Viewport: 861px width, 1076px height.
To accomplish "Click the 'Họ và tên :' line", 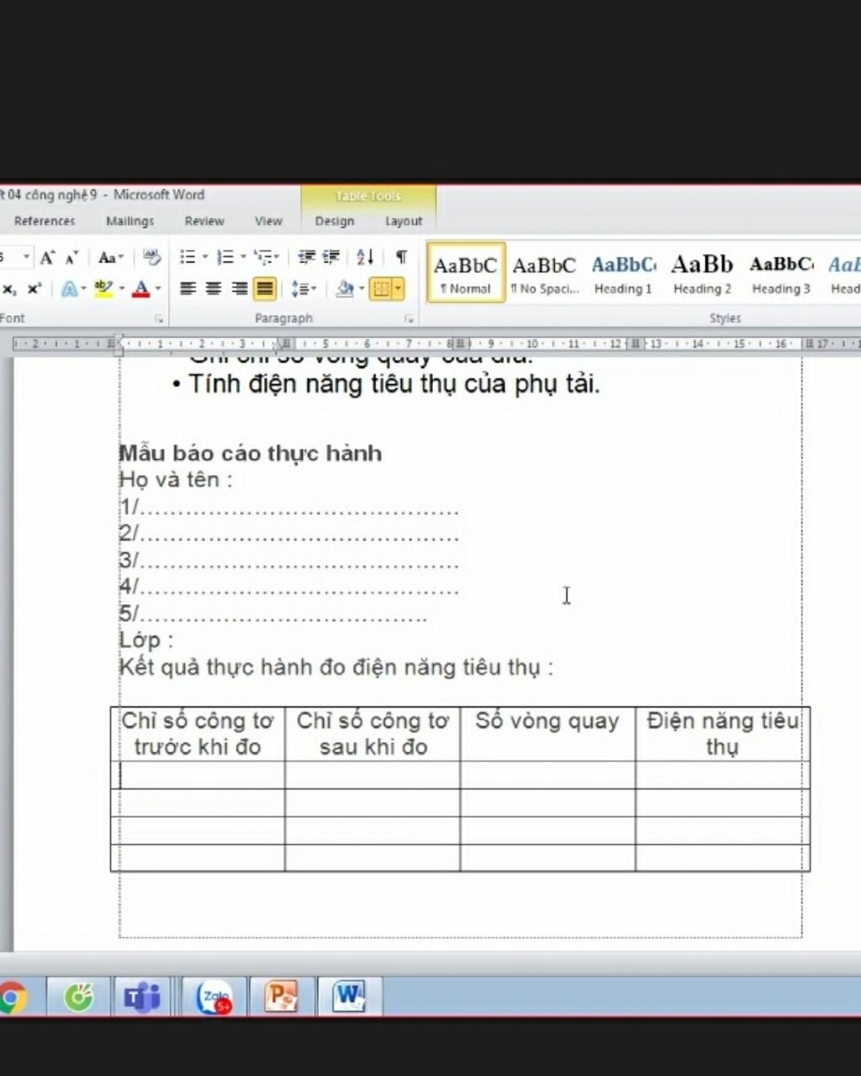I will pos(175,480).
